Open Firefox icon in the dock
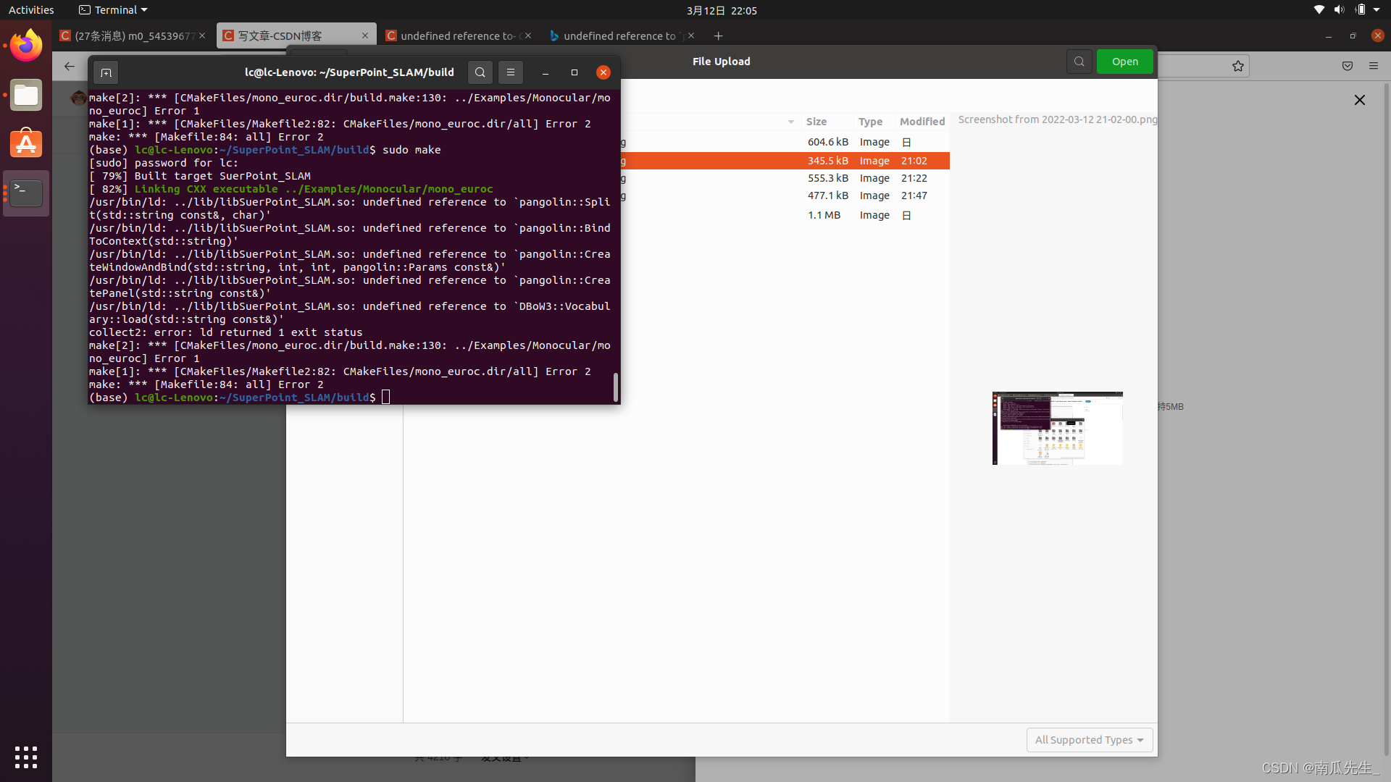This screenshot has width=1391, height=782. 26,46
